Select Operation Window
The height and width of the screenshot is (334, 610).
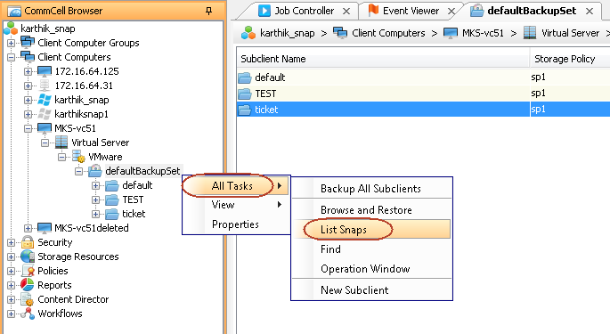coord(371,269)
